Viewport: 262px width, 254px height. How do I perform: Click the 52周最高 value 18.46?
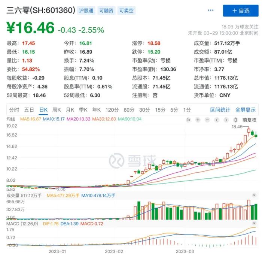39,96
